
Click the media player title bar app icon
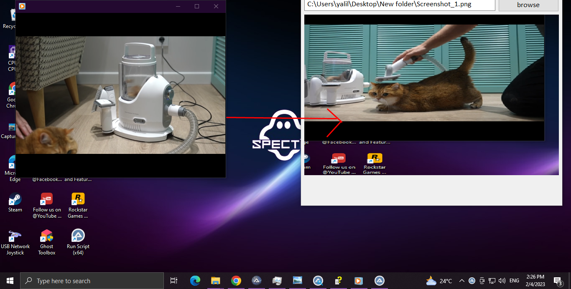point(22,6)
